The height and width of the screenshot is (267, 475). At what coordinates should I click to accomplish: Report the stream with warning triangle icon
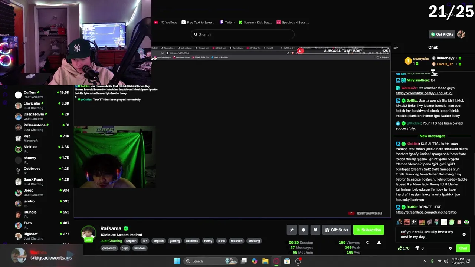click(379, 243)
